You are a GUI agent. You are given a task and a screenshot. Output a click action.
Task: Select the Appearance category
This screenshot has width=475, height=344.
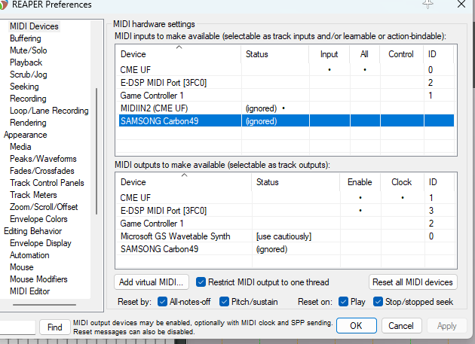(26, 135)
